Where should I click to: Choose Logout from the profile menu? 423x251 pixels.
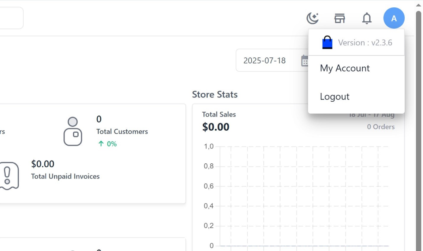[x=335, y=97]
